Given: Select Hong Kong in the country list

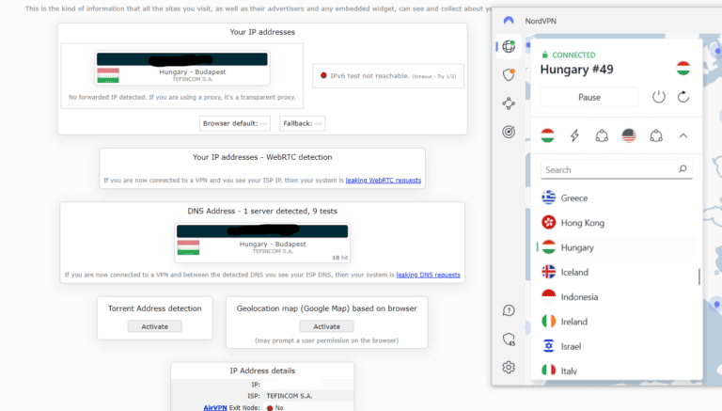Looking at the screenshot, I should click(616, 223).
